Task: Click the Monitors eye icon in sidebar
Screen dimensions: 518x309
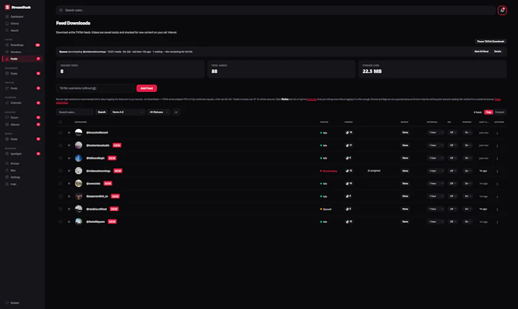Action: [x=7, y=52]
